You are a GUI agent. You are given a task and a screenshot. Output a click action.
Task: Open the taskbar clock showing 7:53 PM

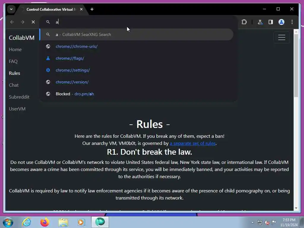pos(289,222)
